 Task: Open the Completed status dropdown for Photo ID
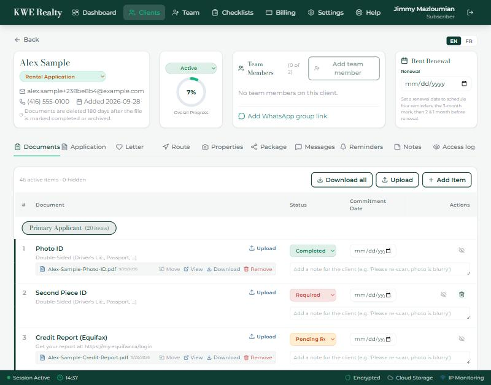(x=313, y=251)
